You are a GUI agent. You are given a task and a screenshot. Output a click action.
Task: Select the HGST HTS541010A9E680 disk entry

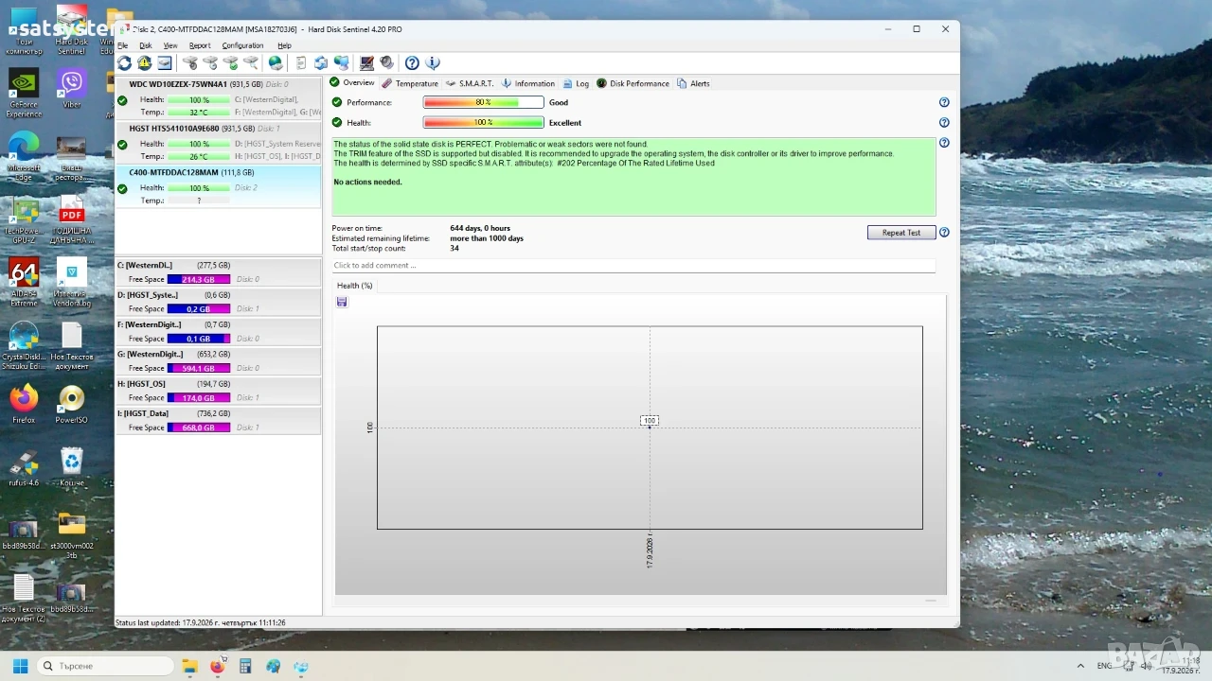coord(218,142)
